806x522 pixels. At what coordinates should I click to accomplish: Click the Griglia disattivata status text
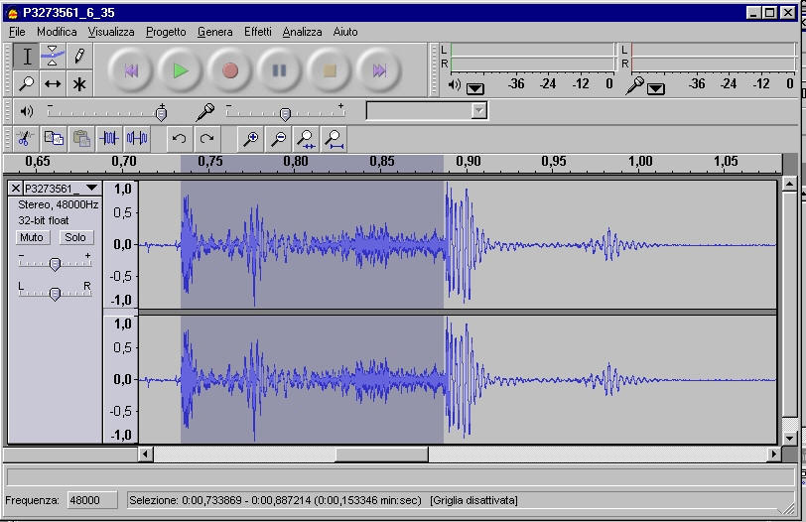click(473, 500)
